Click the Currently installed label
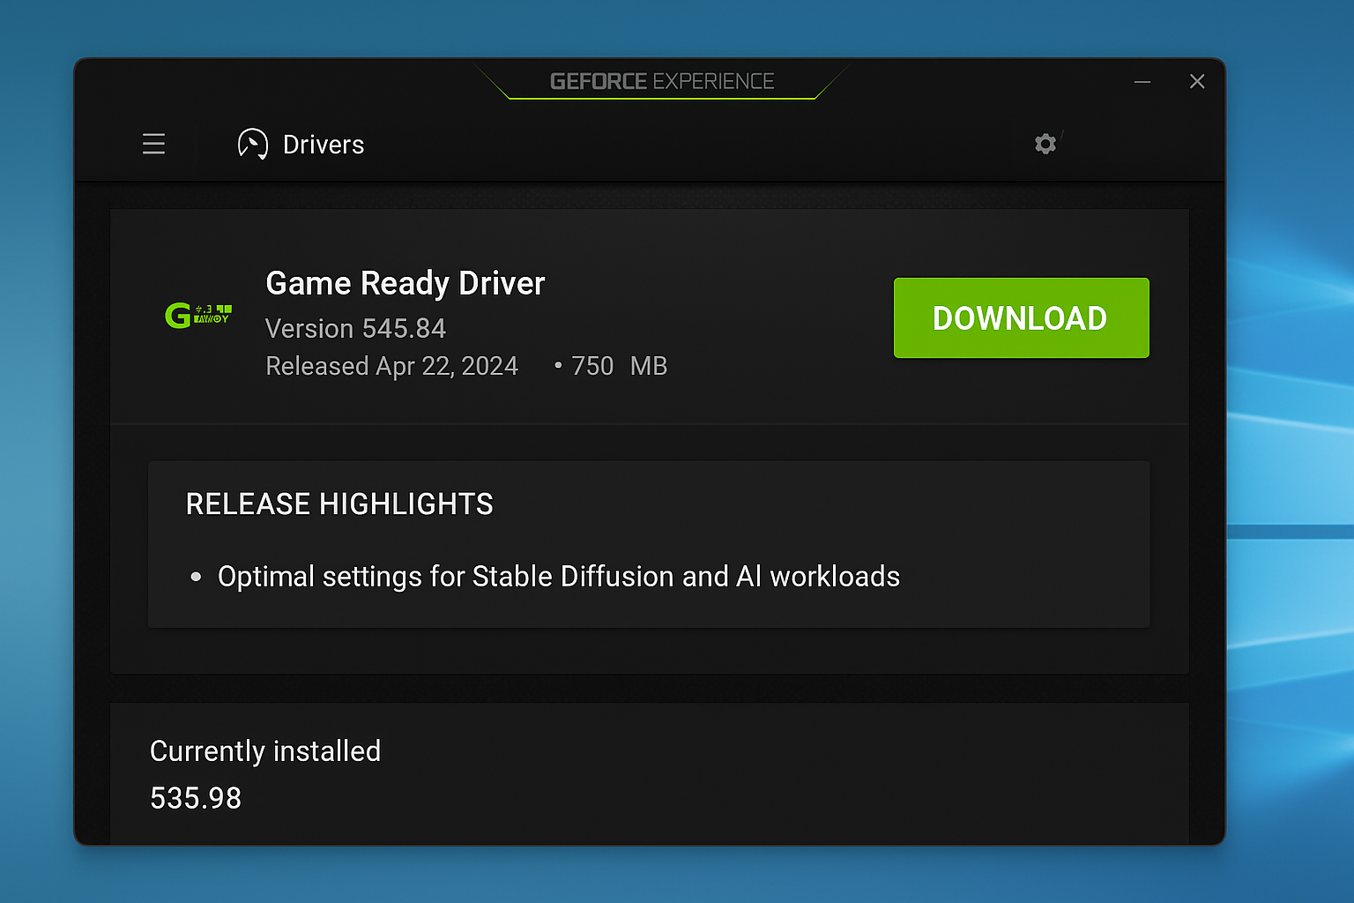The image size is (1354, 903). click(x=265, y=751)
